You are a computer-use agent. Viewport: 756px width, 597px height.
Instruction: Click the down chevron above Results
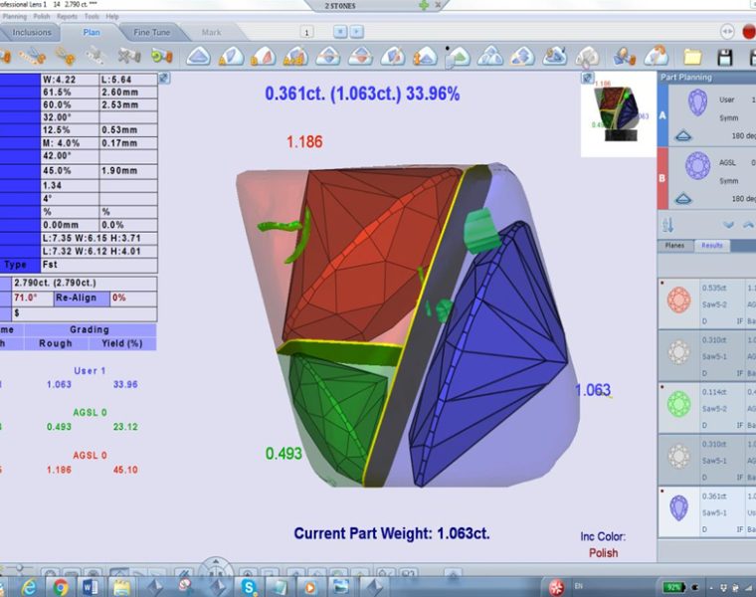(728, 224)
